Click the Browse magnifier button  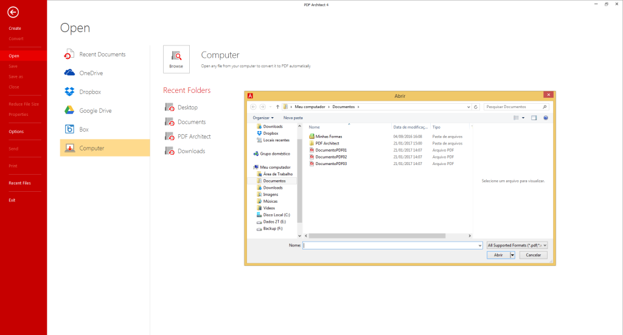[x=176, y=59]
